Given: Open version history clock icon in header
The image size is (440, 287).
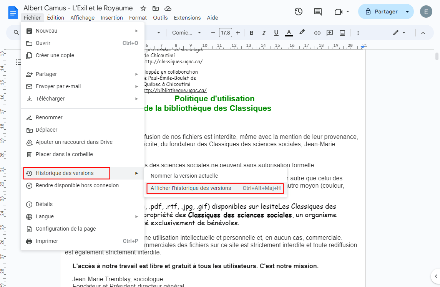Looking at the screenshot, I should click(299, 12).
